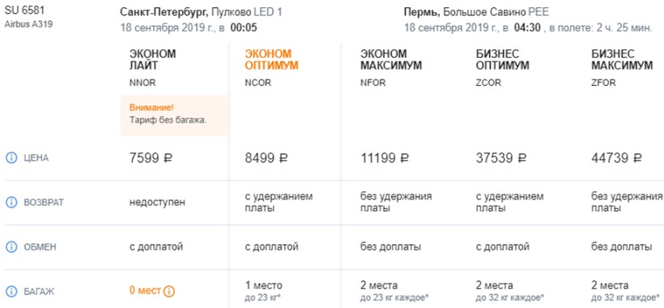Click the info icon beside ОБМЕН
Viewport: 664px width, 308px height.
[x=11, y=246]
